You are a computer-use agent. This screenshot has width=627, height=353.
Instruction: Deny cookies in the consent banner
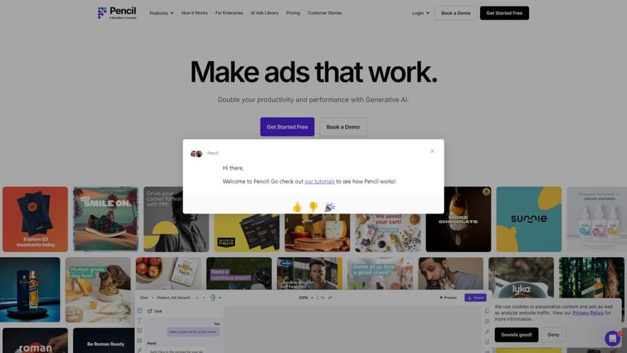(x=554, y=335)
